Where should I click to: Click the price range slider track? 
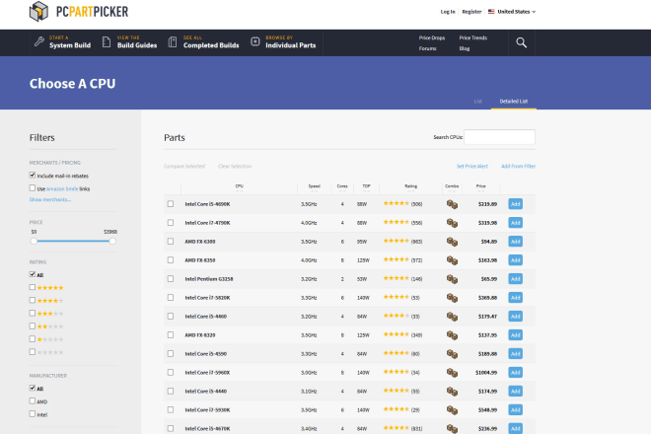pyautogui.click(x=73, y=241)
